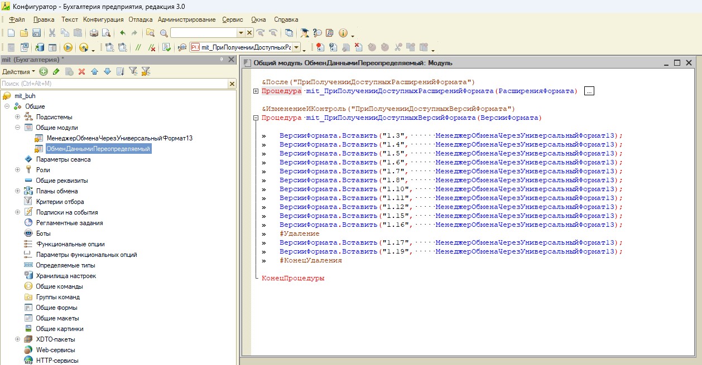Open the procedure list dropdown in toolbar
Screen dimensions: 702x365
tap(296, 47)
